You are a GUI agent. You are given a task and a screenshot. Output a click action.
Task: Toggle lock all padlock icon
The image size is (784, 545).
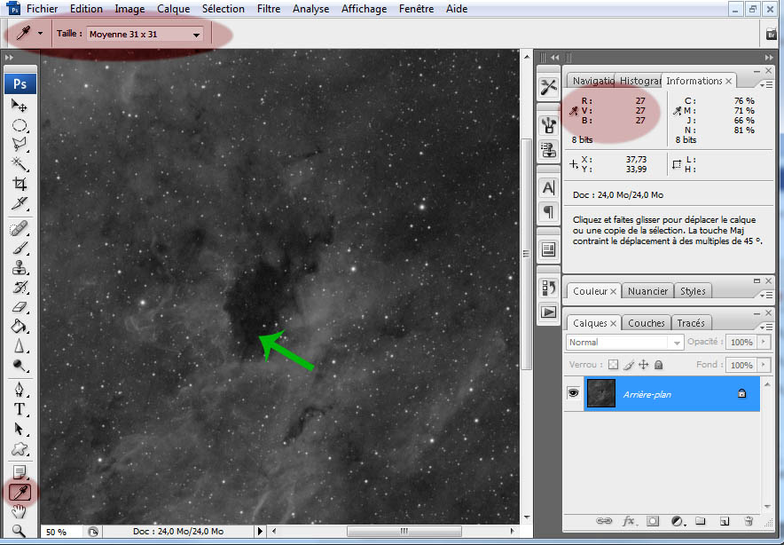pyautogui.click(x=658, y=365)
